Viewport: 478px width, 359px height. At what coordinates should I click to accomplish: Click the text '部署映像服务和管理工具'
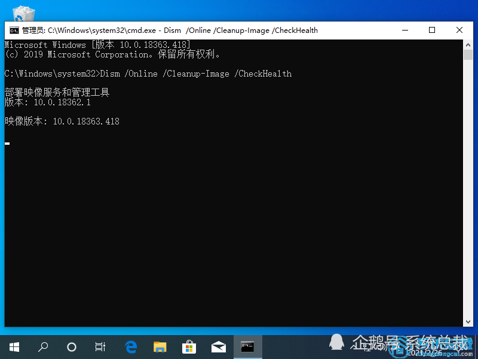coord(57,92)
